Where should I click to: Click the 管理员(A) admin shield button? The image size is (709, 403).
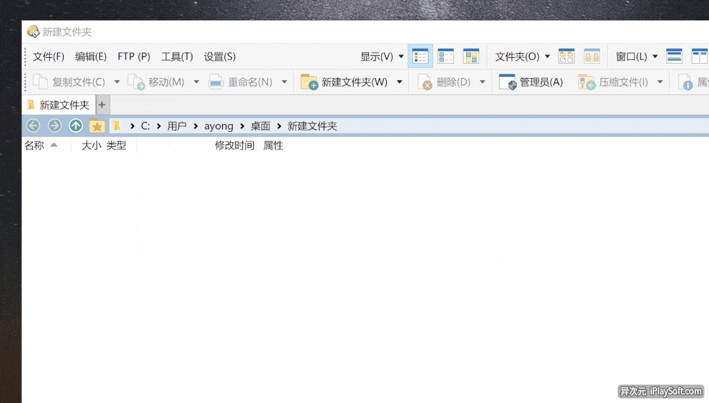531,82
